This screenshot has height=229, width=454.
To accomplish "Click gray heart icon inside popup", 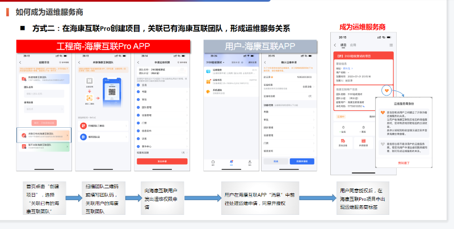I will (x=382, y=144).
